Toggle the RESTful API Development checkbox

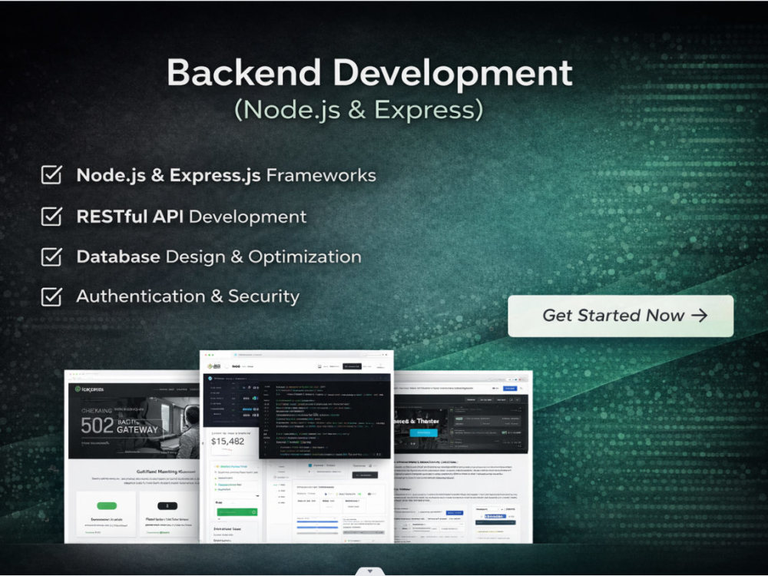pyautogui.click(x=51, y=216)
